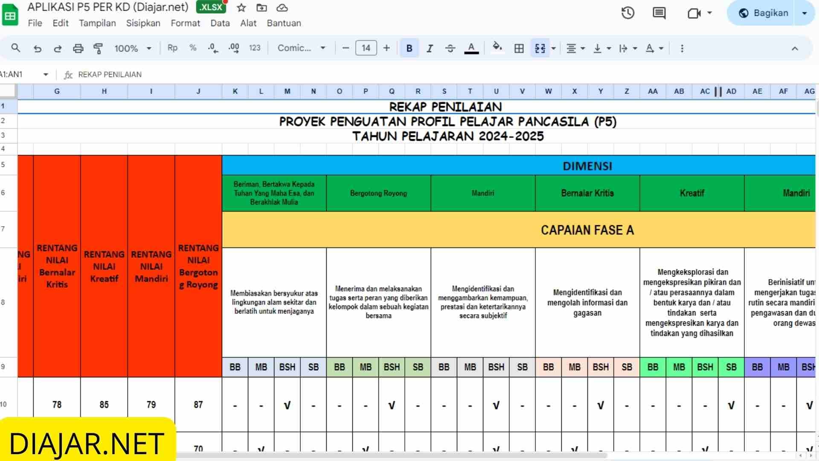
Task: Select column G header
Action: pyautogui.click(x=57, y=91)
